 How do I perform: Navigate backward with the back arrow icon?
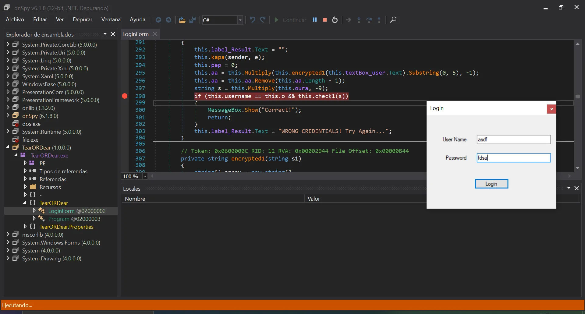point(158,20)
